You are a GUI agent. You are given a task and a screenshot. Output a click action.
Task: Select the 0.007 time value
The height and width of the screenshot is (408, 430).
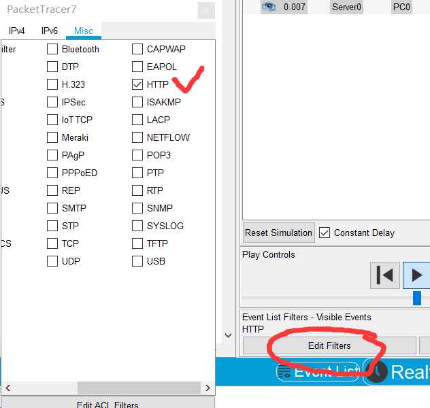coord(294,7)
